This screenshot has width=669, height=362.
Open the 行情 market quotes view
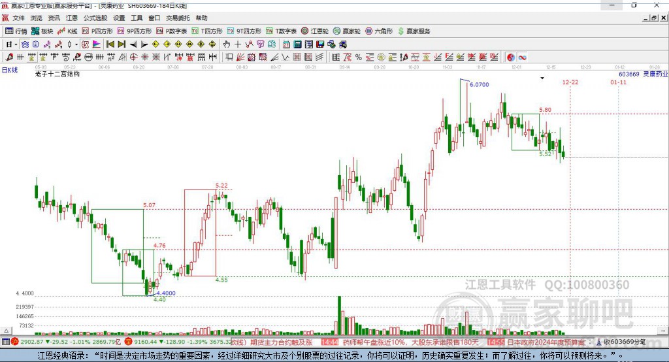[16, 31]
